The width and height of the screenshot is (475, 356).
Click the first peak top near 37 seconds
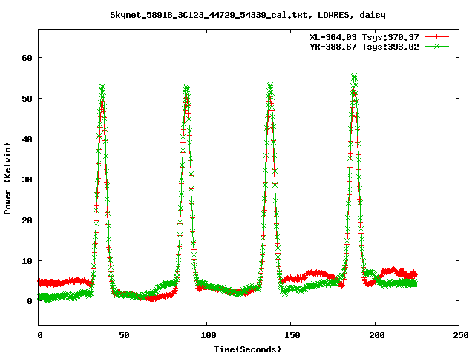[x=102, y=88]
